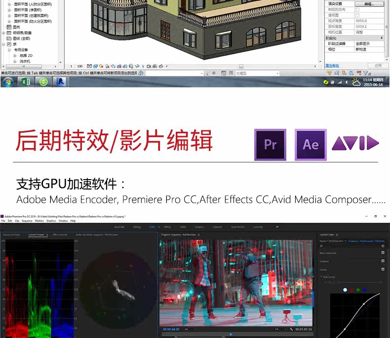Screen dimensions: 390x338
Task: Toggle Basic Correction checkbox in Lumetri Color
Action: (383, 253)
